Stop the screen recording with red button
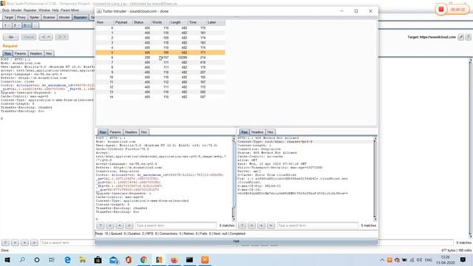Image resolution: width=473 pixels, height=266 pixels. coord(441,10)
